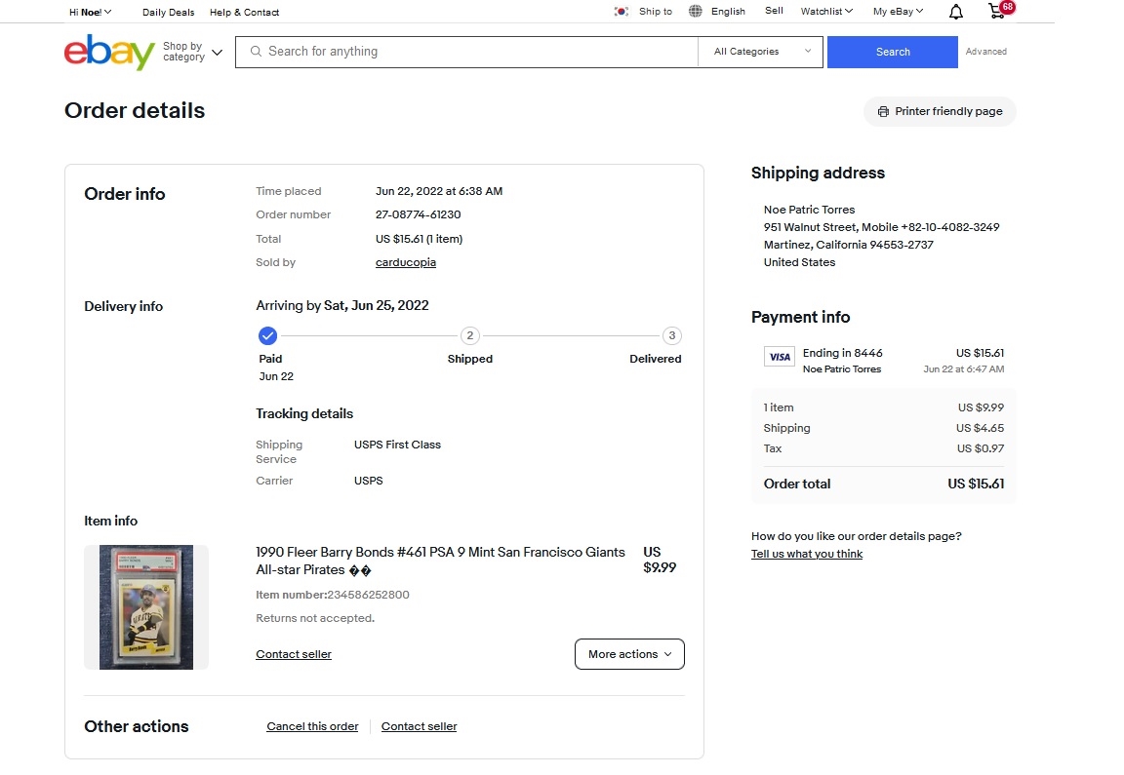The width and height of the screenshot is (1124, 775).
Task: Open Advanced search
Action: click(985, 52)
